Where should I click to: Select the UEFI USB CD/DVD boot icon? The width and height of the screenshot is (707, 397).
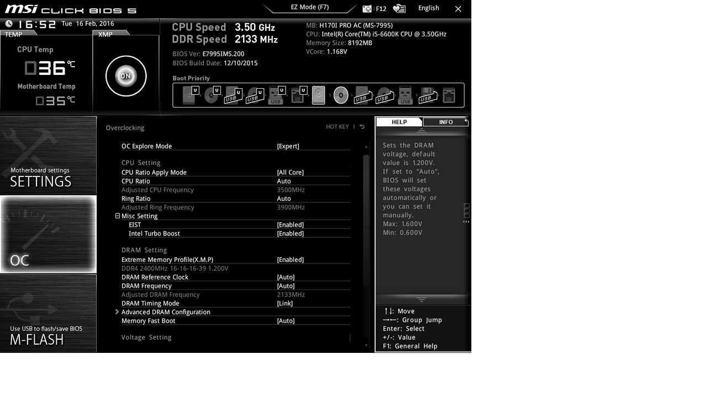[255, 95]
